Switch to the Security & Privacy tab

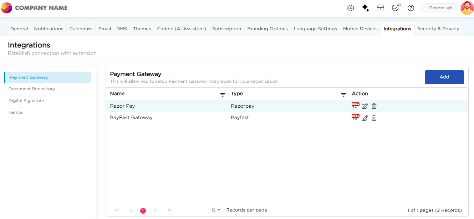[x=438, y=29]
